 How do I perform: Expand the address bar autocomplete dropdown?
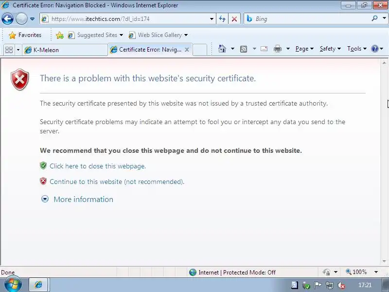click(212, 19)
